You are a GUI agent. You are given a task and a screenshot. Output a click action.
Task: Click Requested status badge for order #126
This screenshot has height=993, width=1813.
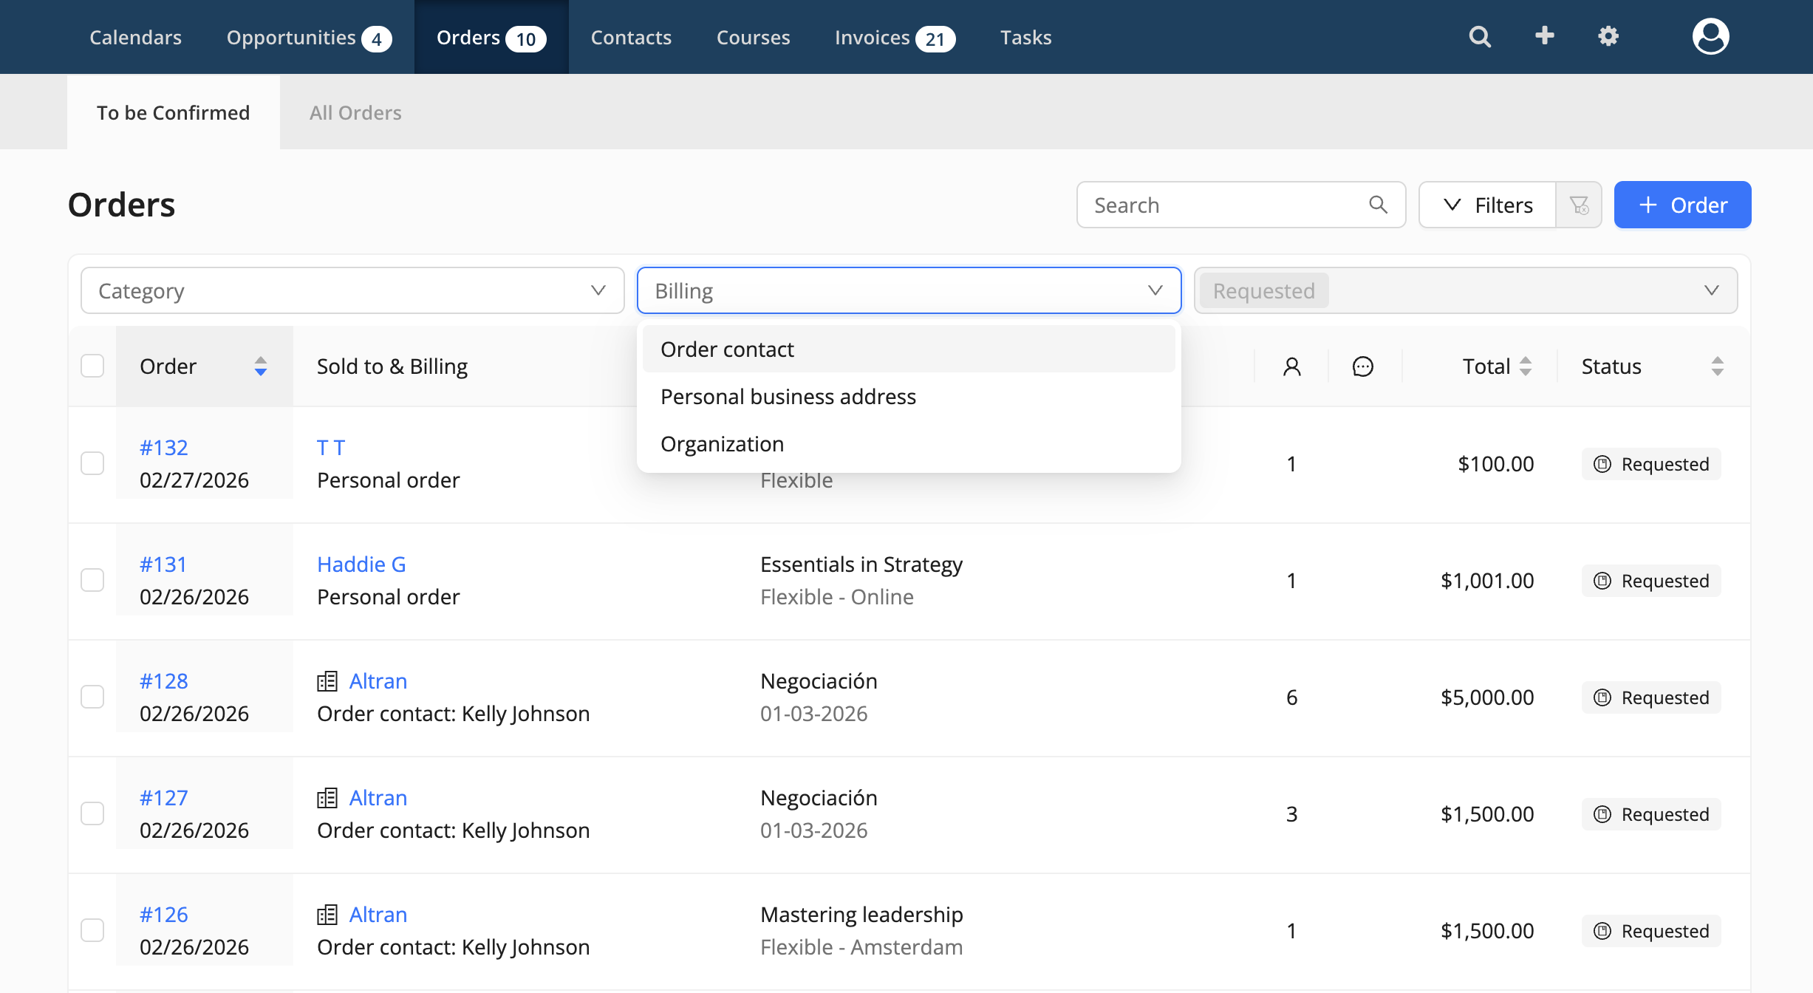pos(1651,931)
